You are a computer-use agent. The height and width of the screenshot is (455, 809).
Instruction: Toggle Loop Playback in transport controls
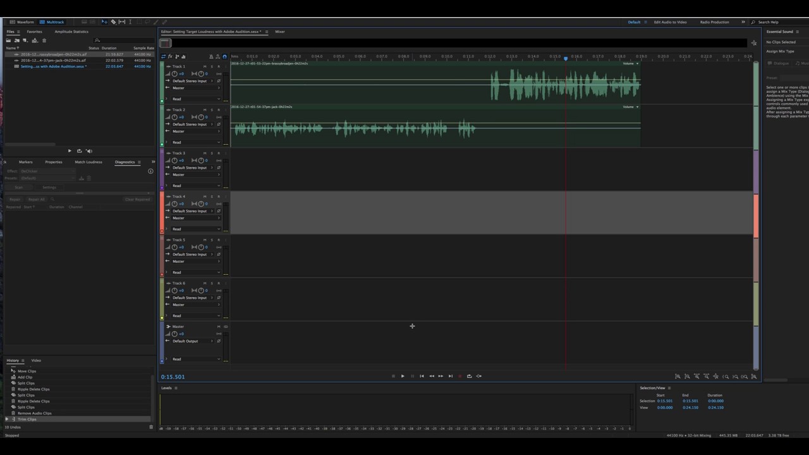click(x=469, y=376)
